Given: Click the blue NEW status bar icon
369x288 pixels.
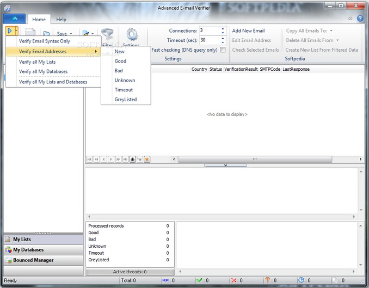Looking at the screenshot, I should tap(165, 280).
